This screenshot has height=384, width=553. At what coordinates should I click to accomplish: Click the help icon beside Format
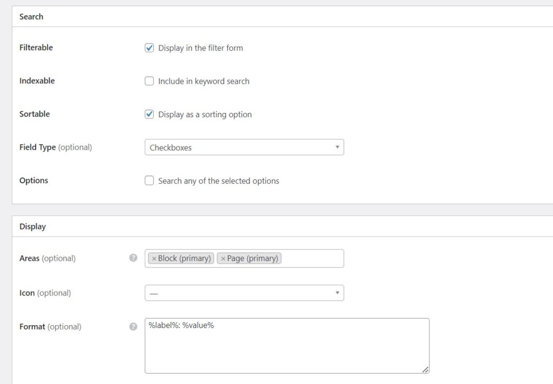tap(133, 326)
